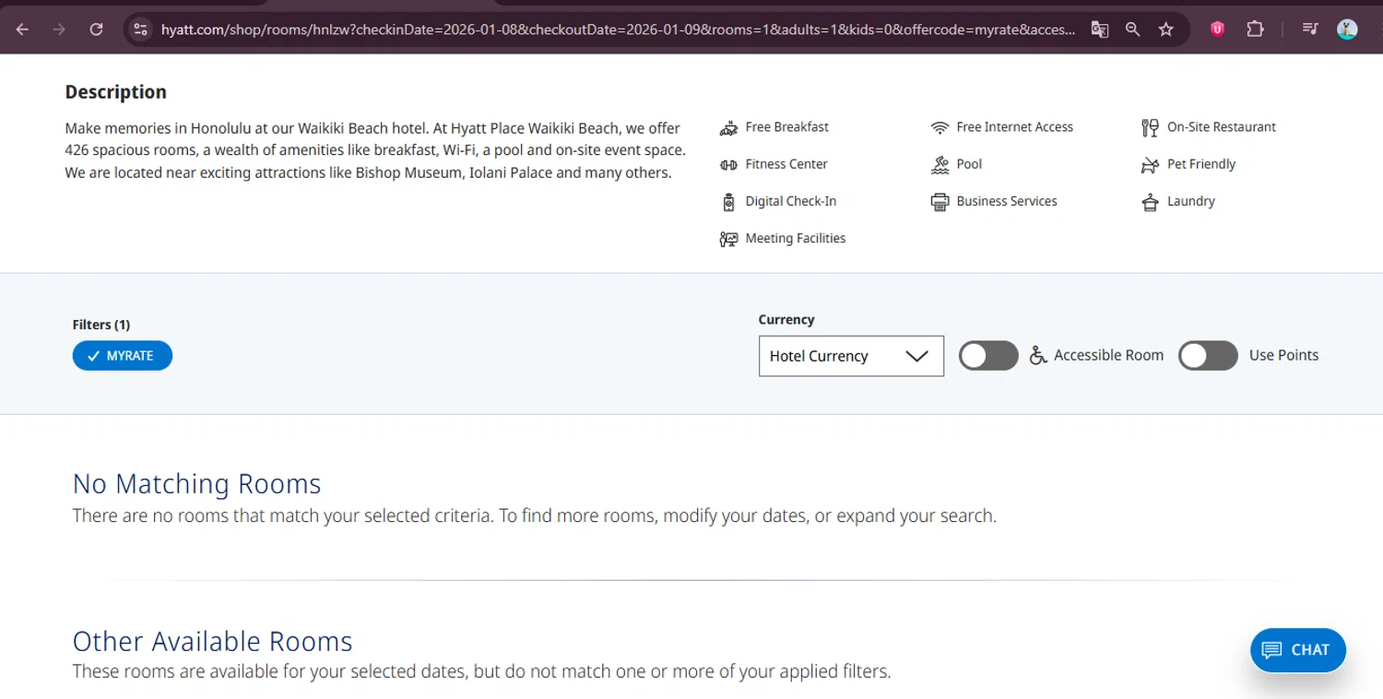Click the Description heading

(x=116, y=91)
